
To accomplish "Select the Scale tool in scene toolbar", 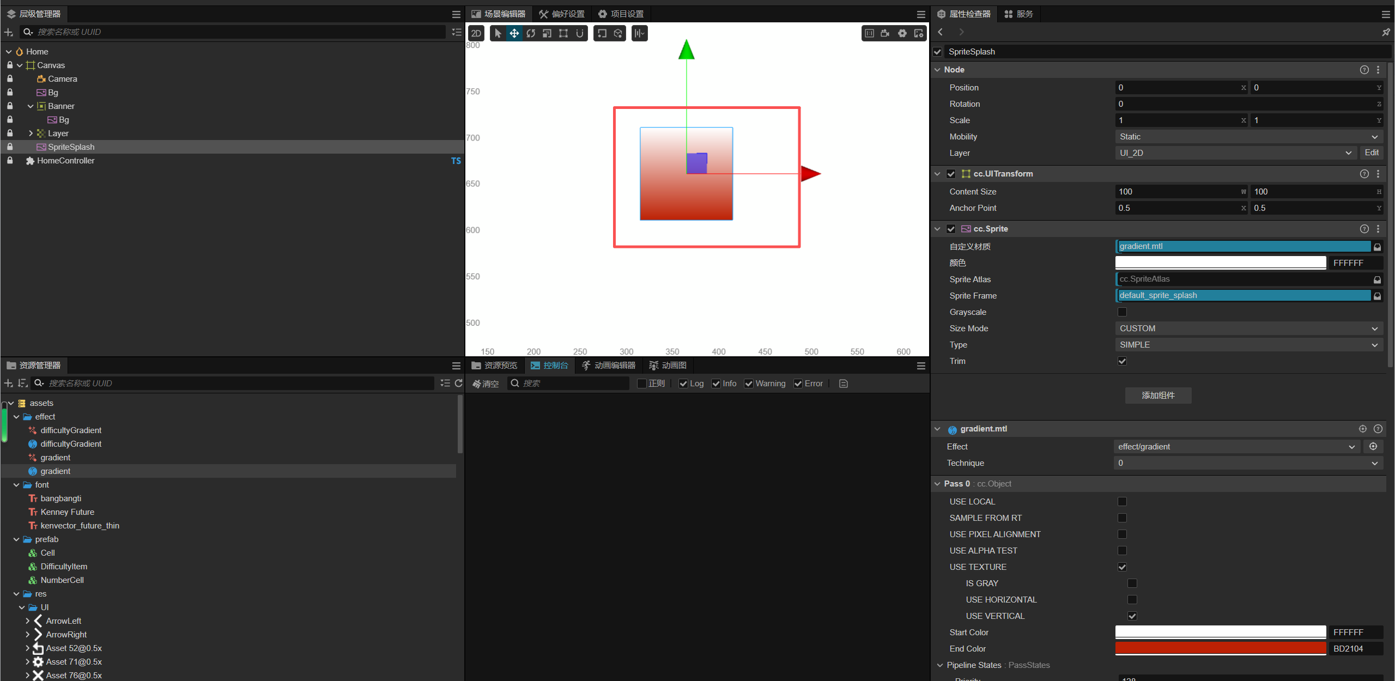I will [x=547, y=33].
